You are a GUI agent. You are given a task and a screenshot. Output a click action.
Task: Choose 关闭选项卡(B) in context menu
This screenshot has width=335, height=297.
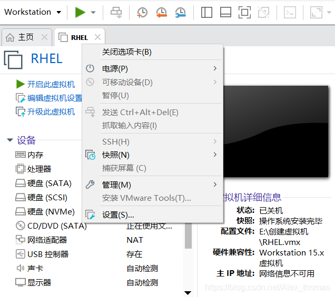tap(153, 52)
